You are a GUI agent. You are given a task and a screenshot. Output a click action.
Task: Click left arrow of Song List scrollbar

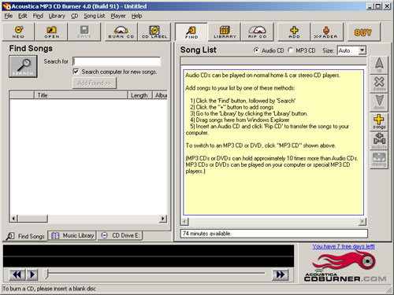coord(184,222)
